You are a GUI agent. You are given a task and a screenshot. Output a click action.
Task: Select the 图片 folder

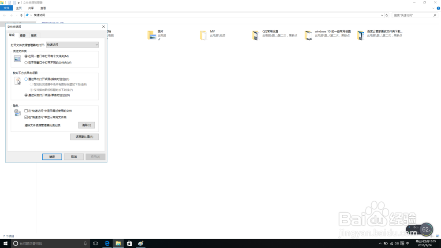157,35
